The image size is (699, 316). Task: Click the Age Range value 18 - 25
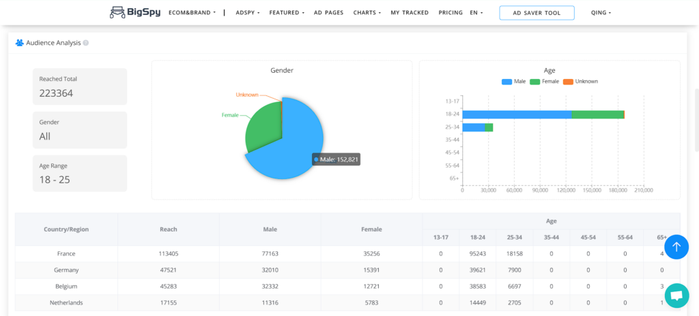tap(55, 180)
